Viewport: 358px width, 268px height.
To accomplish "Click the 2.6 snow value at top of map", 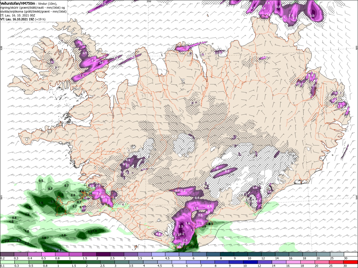I will 291,16.
